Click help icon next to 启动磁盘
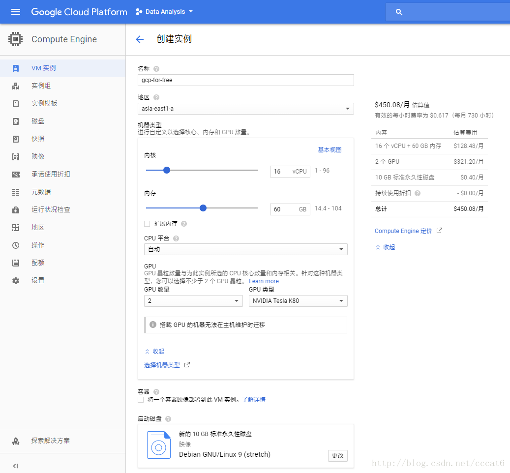Viewport: 510px width, 473px height. 168,419
